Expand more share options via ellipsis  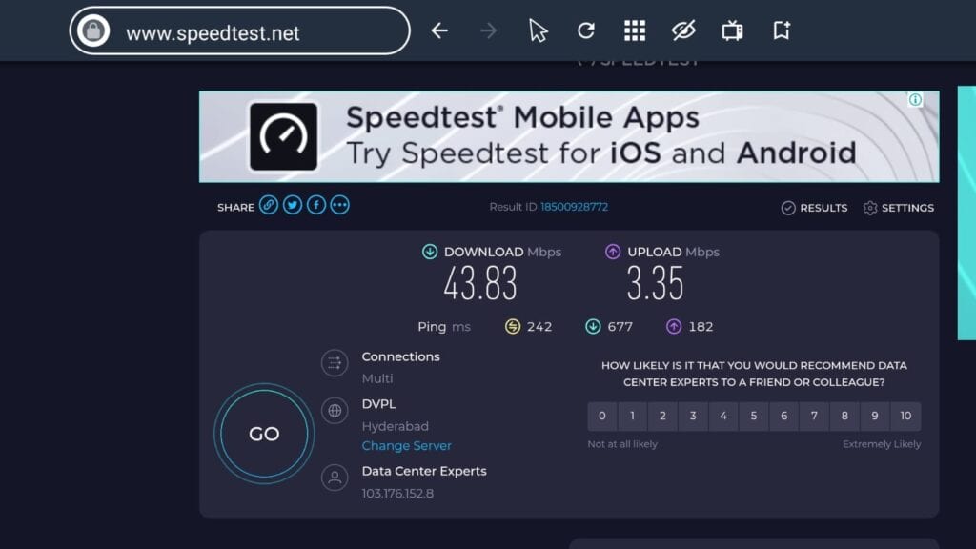339,205
